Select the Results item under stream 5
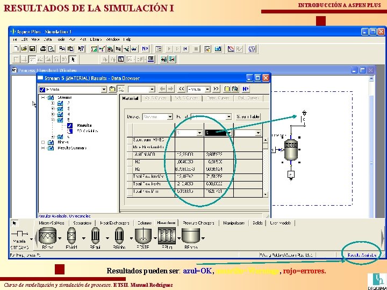The width and height of the screenshot is (387, 290). tap(84, 125)
